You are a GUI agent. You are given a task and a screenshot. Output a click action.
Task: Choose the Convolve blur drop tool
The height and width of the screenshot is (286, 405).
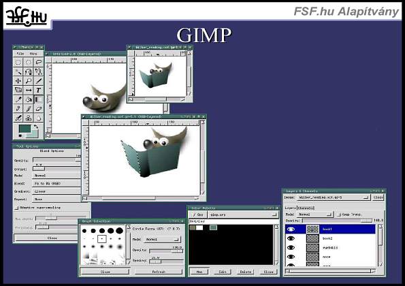39,118
